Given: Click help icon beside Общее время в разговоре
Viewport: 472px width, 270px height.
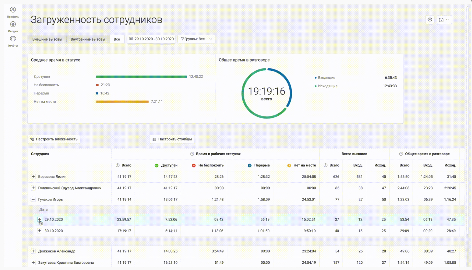Looking at the screenshot, I should pos(401,154).
